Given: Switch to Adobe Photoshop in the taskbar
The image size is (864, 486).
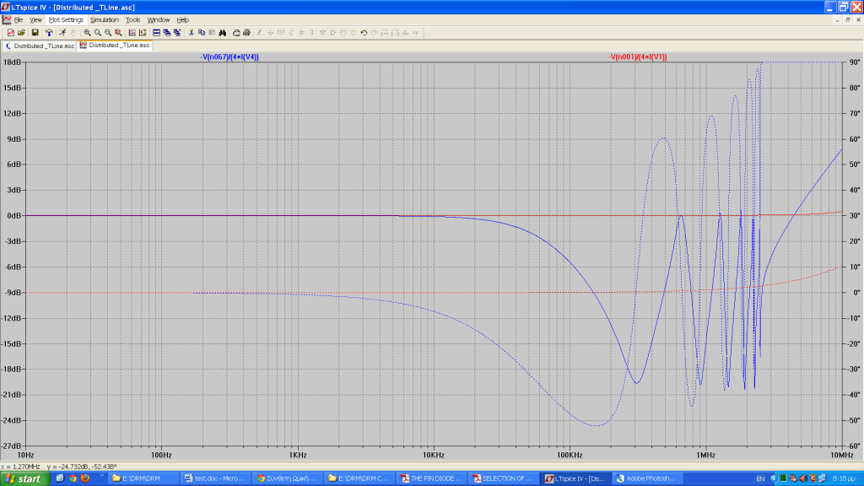Looking at the screenshot, I should tap(645, 478).
